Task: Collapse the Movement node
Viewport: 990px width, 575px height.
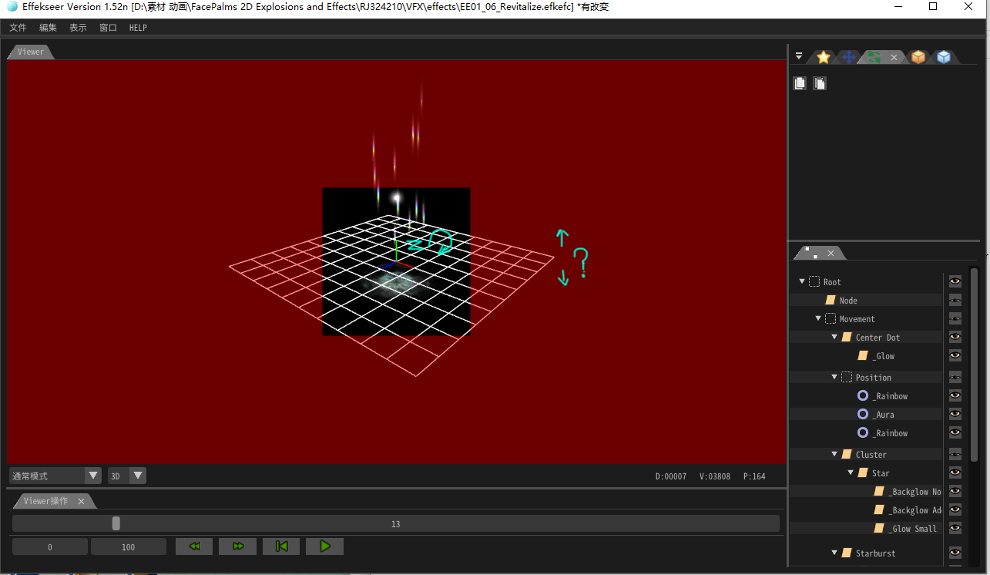Action: (x=818, y=319)
